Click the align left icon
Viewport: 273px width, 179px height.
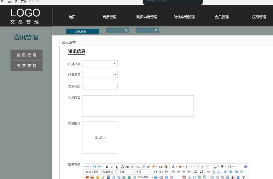coord(173,172)
